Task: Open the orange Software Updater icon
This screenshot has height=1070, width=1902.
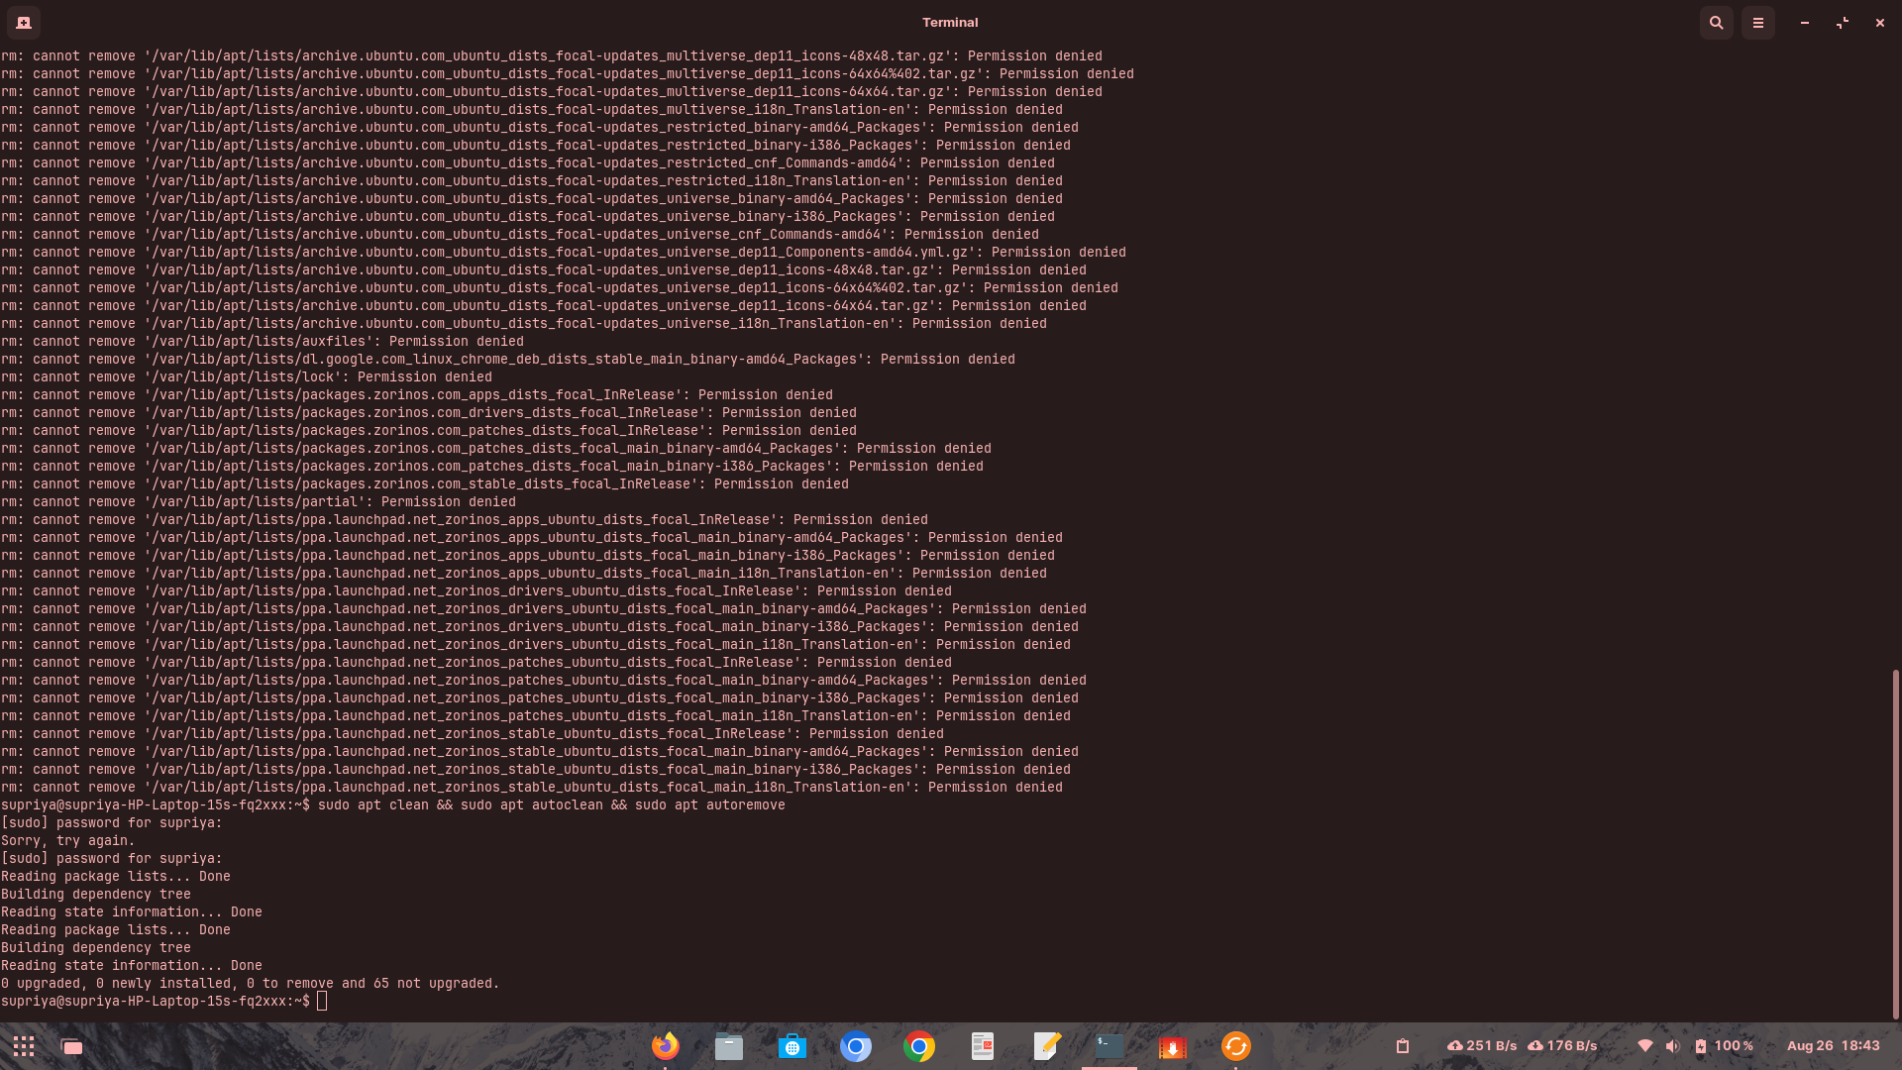Action: (1236, 1046)
